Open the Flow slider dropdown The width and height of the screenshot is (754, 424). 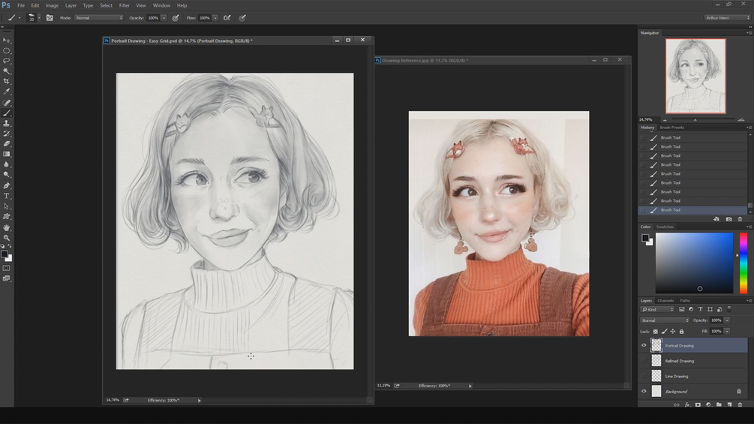[x=215, y=18]
